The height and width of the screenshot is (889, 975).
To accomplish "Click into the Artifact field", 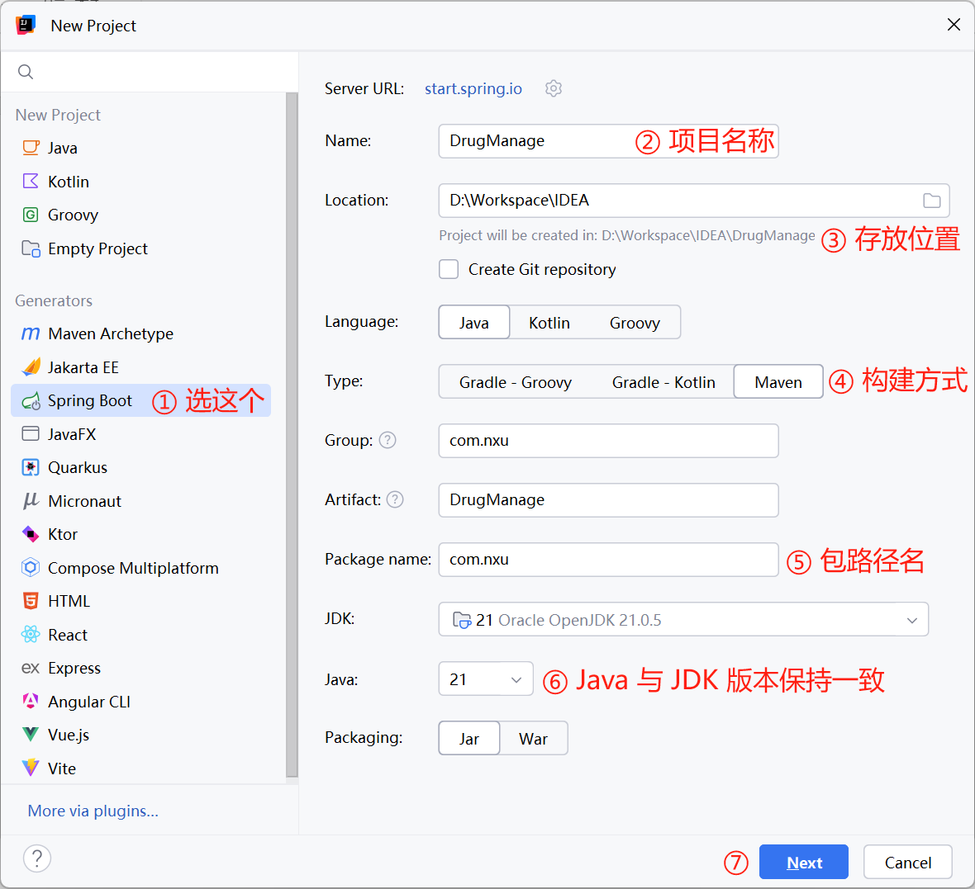I will 608,500.
